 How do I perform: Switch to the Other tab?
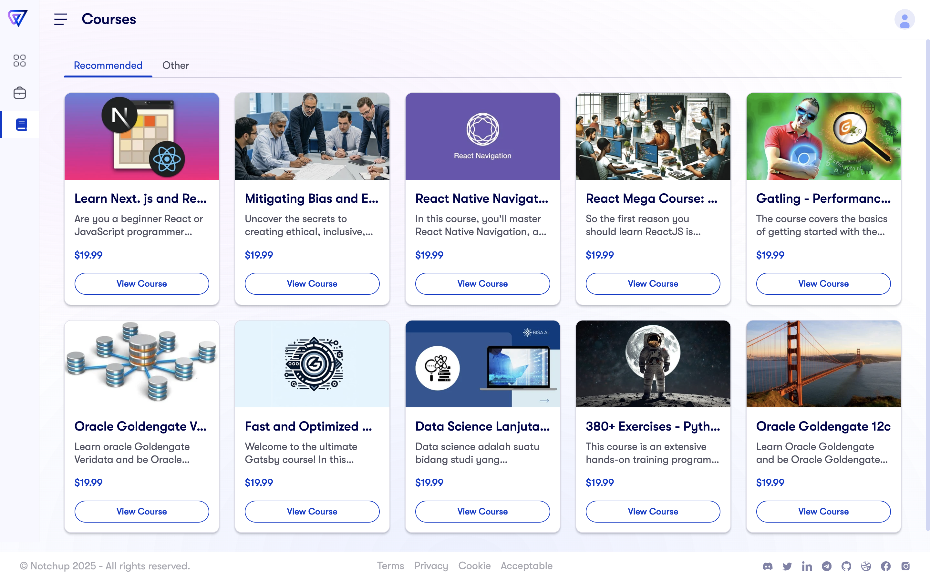point(175,65)
